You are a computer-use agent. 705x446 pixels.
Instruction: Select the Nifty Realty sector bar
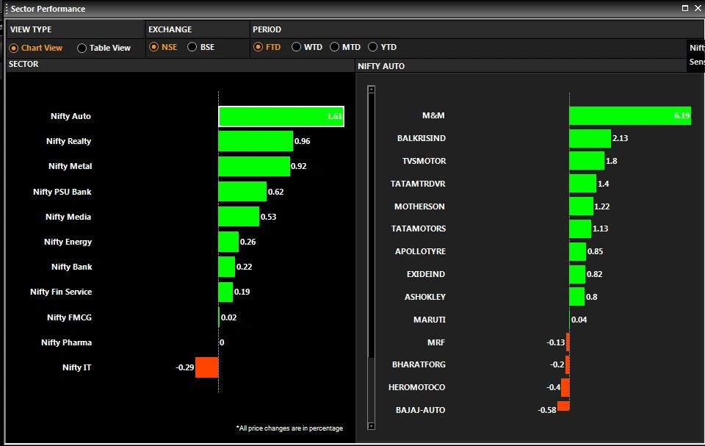(x=255, y=141)
